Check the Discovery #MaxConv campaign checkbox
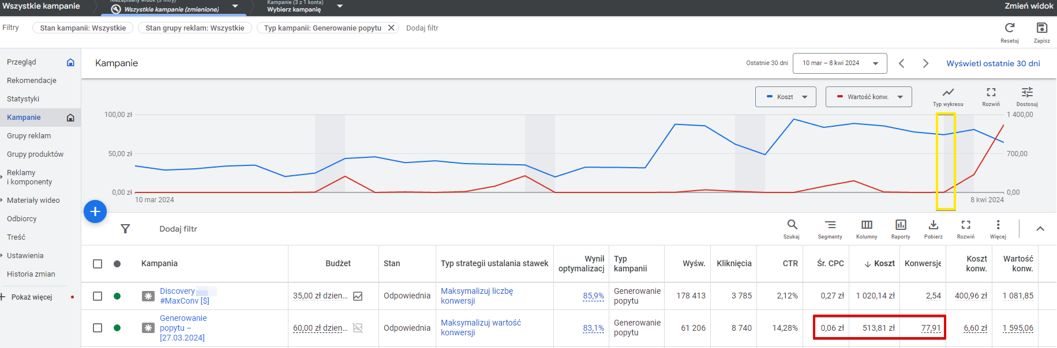This screenshot has height=348, width=1057. [98, 296]
